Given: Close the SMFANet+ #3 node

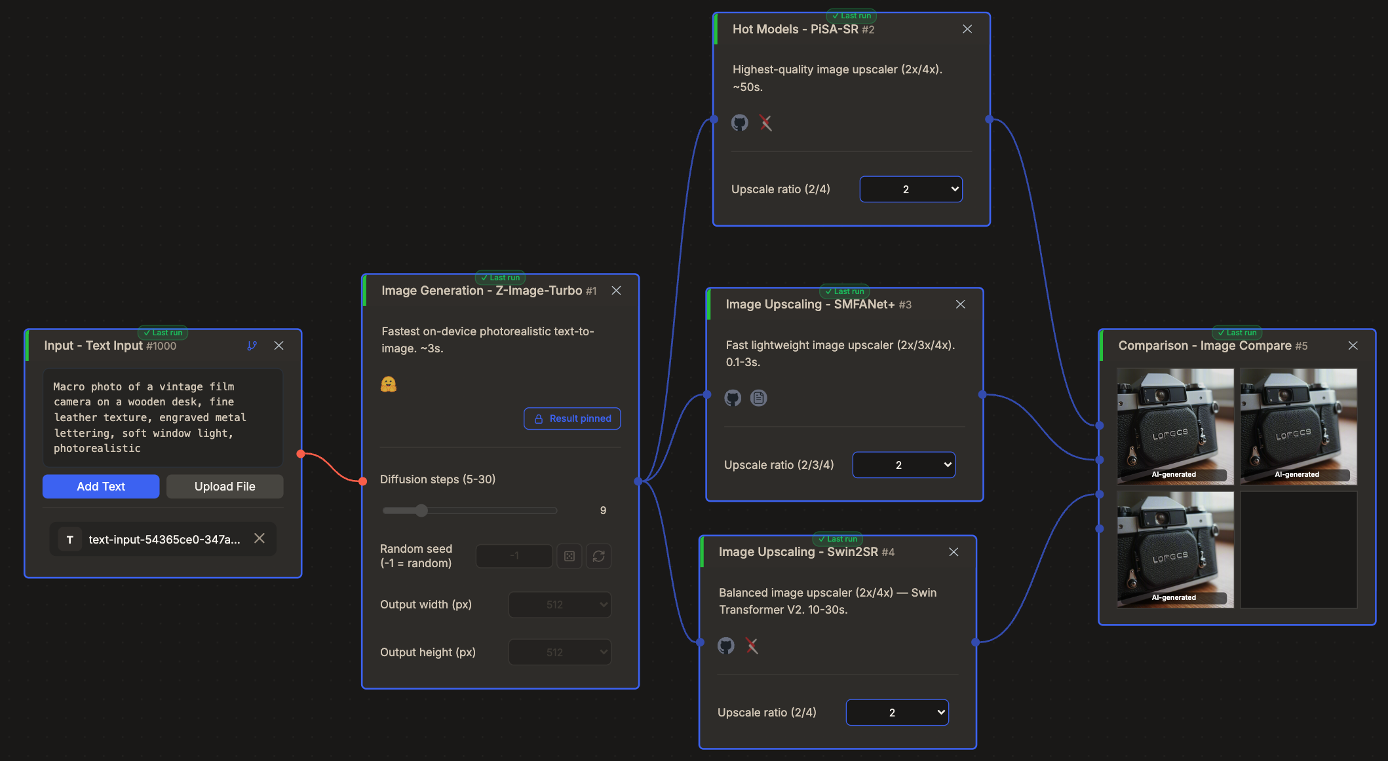Looking at the screenshot, I should (961, 305).
